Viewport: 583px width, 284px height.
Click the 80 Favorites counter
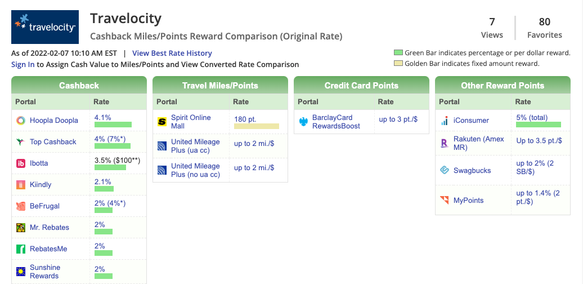click(x=545, y=28)
